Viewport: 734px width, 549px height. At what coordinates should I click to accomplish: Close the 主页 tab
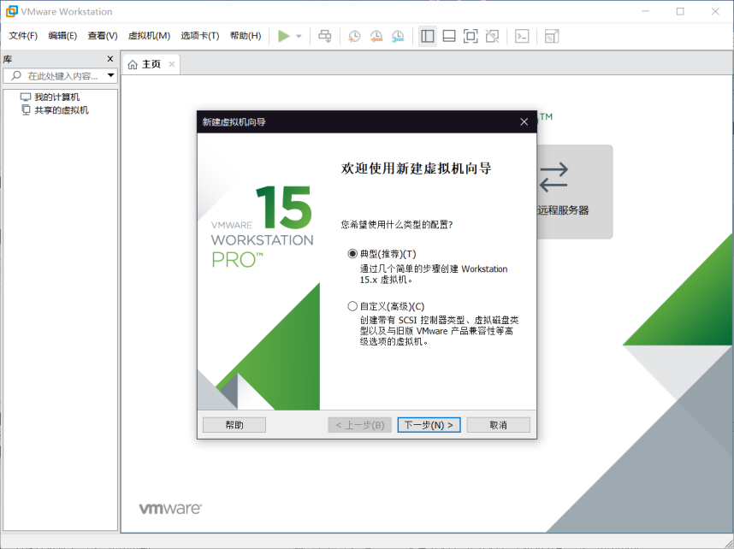172,64
